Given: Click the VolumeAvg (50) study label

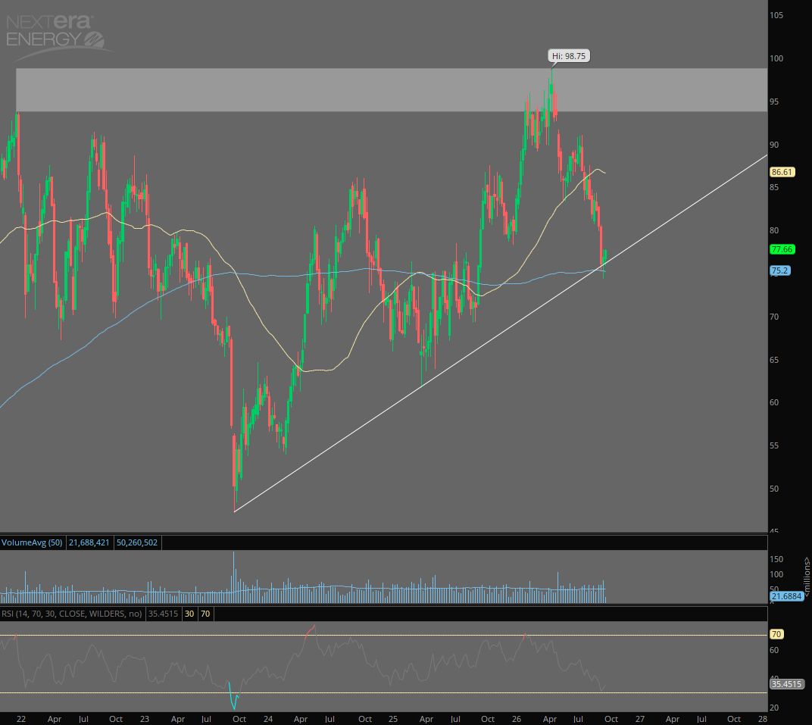Looking at the screenshot, I should pos(32,542).
